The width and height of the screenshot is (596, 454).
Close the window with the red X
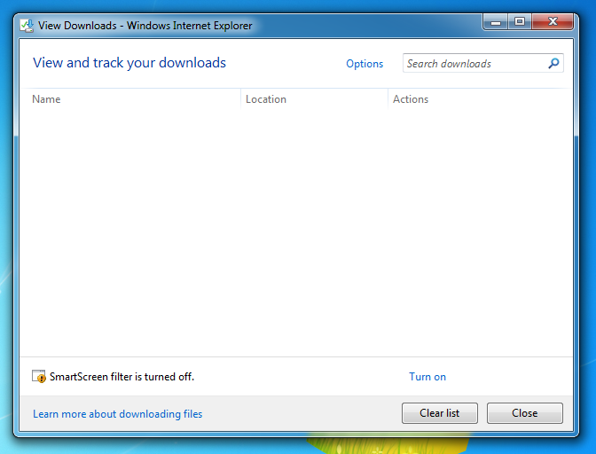tap(553, 21)
